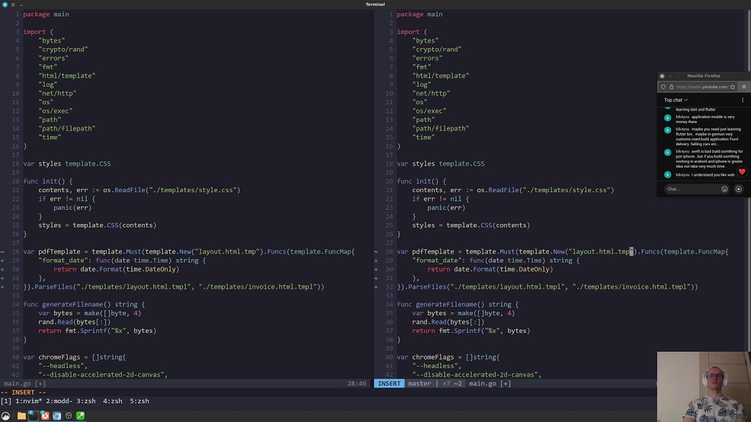Switch to tmux window 4:zsh

click(113, 401)
